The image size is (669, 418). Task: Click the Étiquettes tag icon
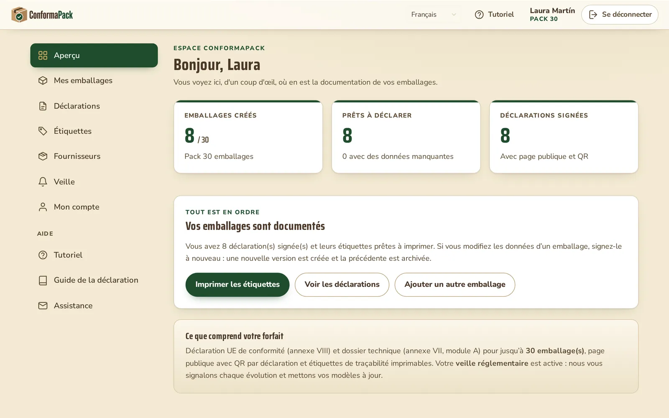coord(43,131)
